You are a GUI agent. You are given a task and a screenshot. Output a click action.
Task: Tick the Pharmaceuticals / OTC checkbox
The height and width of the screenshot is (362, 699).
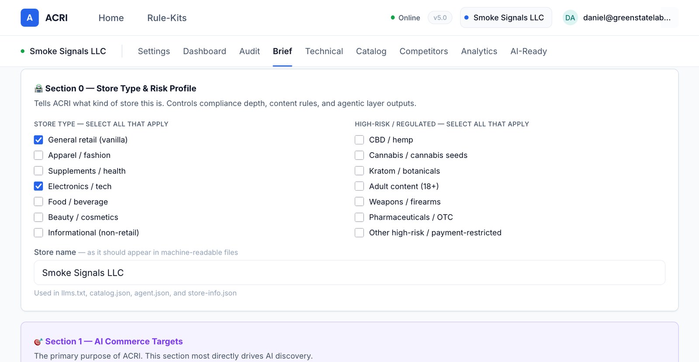pyautogui.click(x=359, y=217)
